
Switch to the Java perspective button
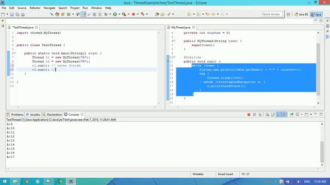pos(316,14)
